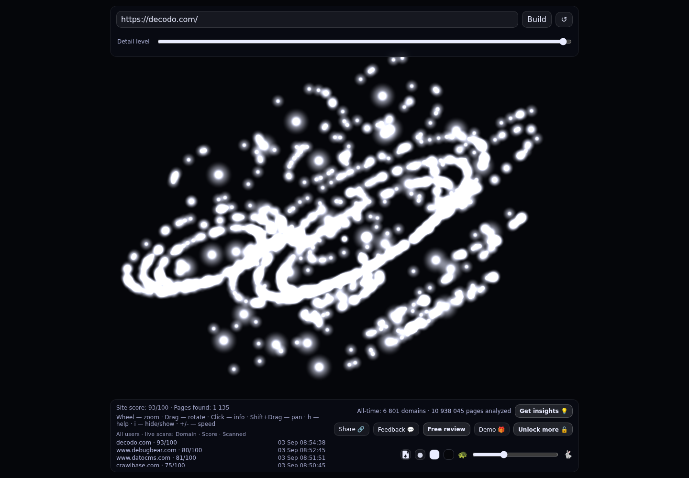Click the turtle slow-speed icon
This screenshot has width=689, height=478.
coord(462,455)
